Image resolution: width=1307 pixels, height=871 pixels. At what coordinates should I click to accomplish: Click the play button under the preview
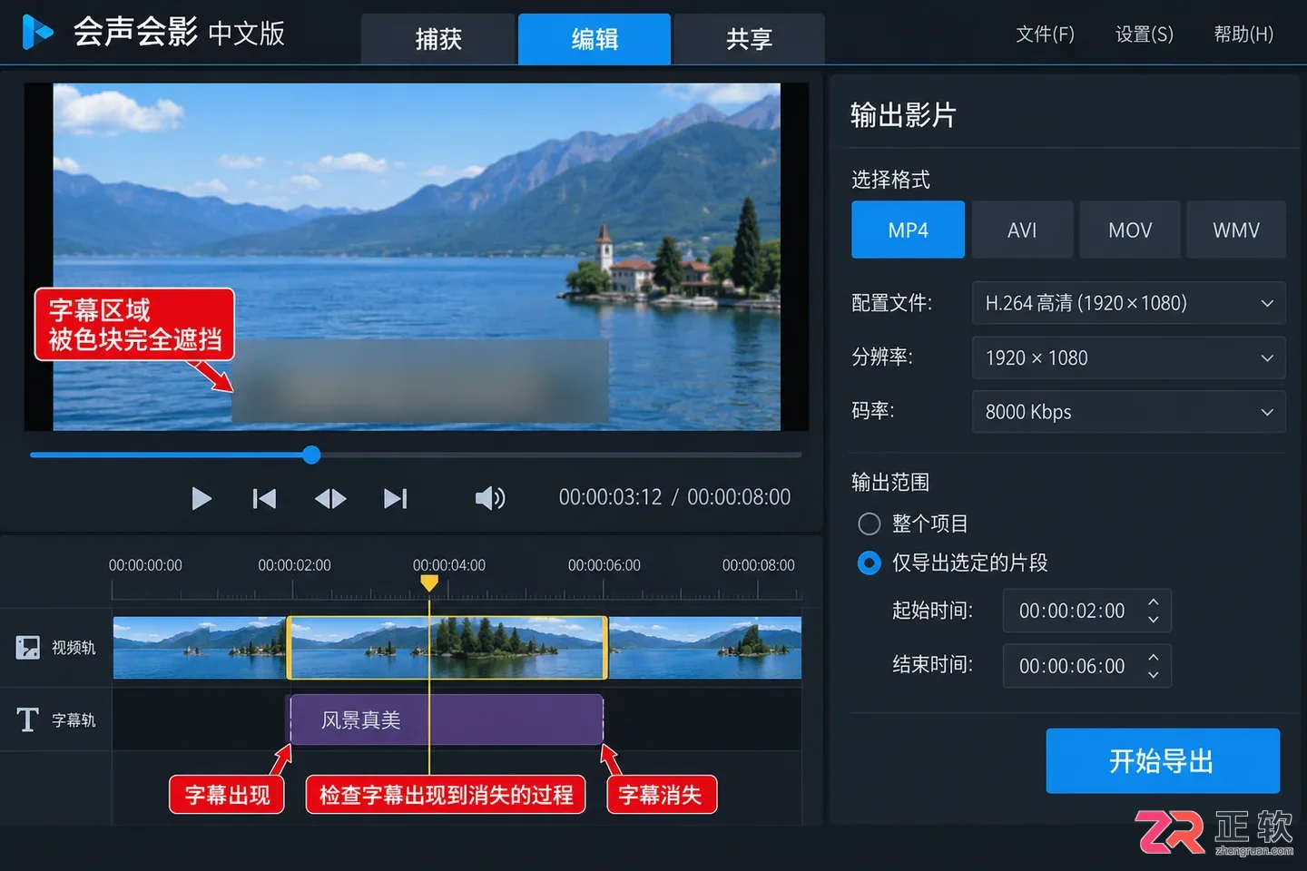[x=201, y=498]
